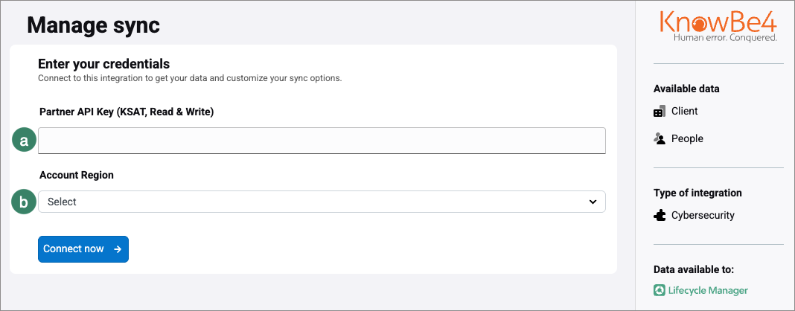
Task: Click the Partner API Key field label
Action: (x=127, y=112)
